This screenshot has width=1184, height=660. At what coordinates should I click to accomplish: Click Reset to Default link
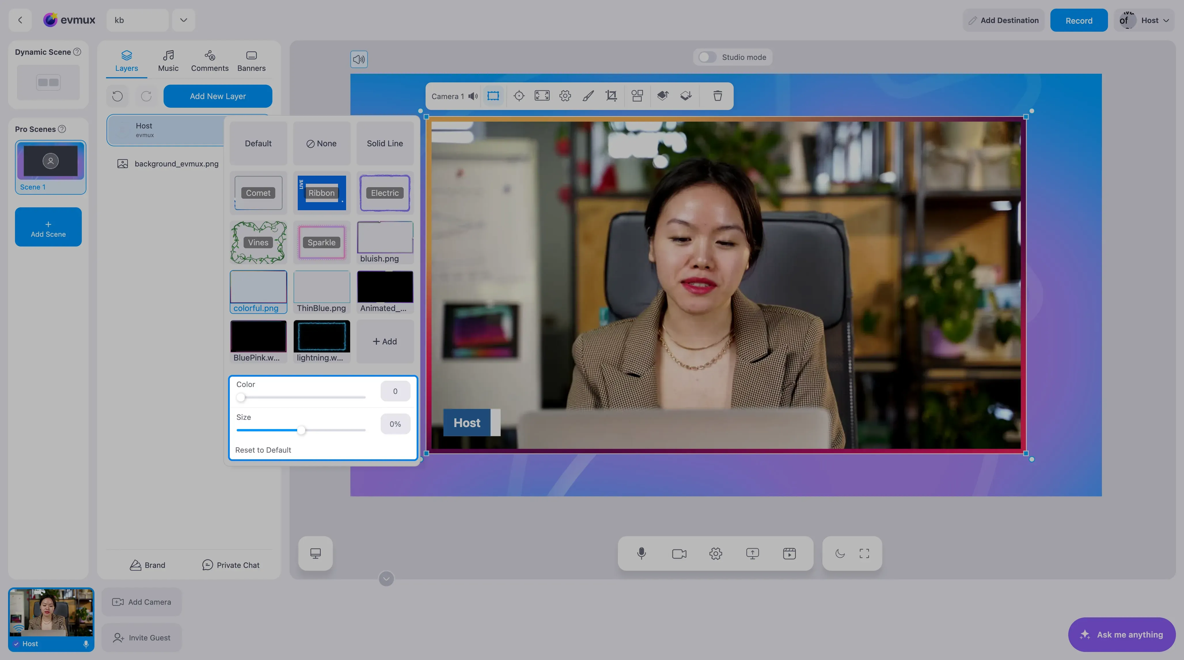click(x=263, y=450)
